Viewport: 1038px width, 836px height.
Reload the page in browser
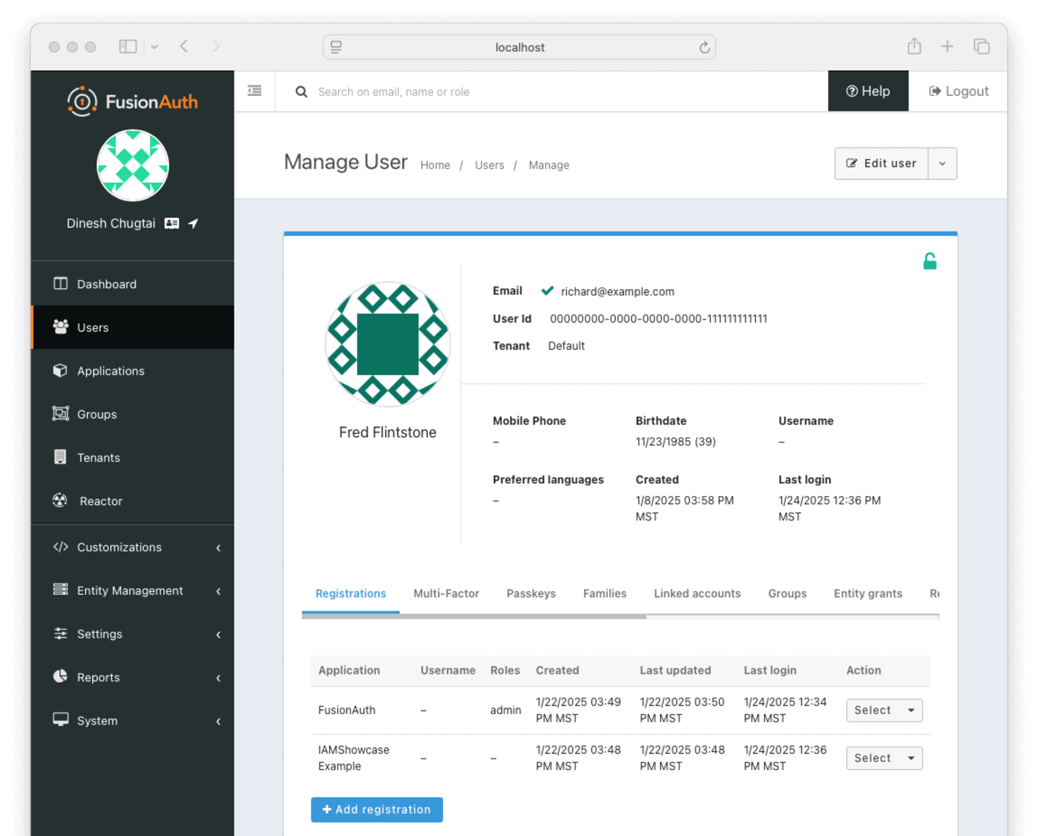click(705, 47)
